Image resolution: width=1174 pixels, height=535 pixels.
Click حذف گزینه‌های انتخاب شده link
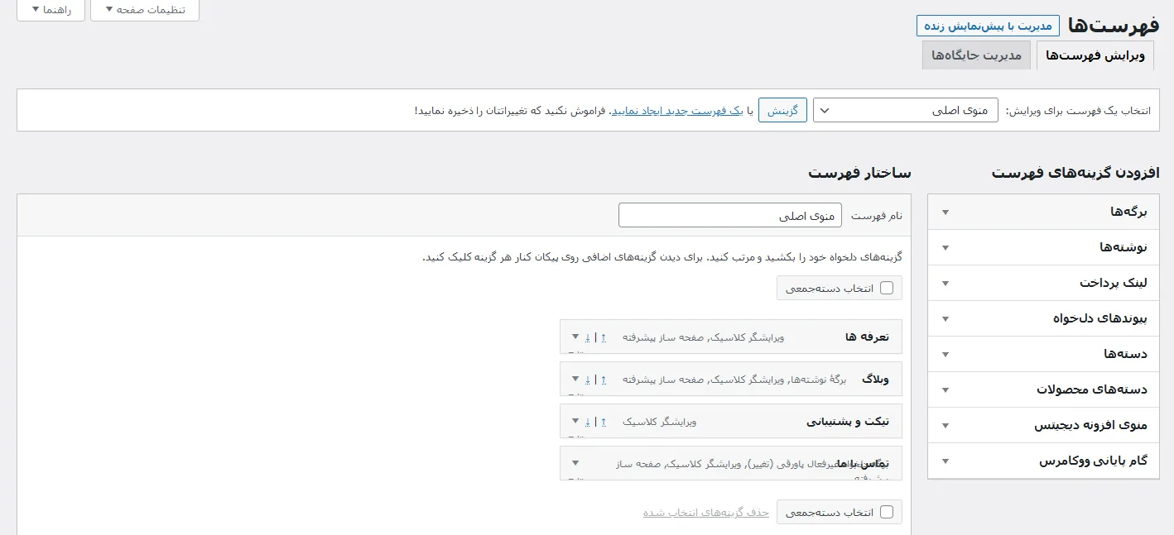tap(706, 513)
